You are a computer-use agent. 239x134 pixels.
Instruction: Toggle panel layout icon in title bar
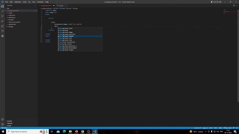coord(215,2)
